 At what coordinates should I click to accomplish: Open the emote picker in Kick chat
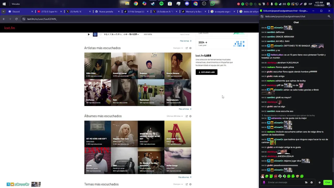(312, 183)
